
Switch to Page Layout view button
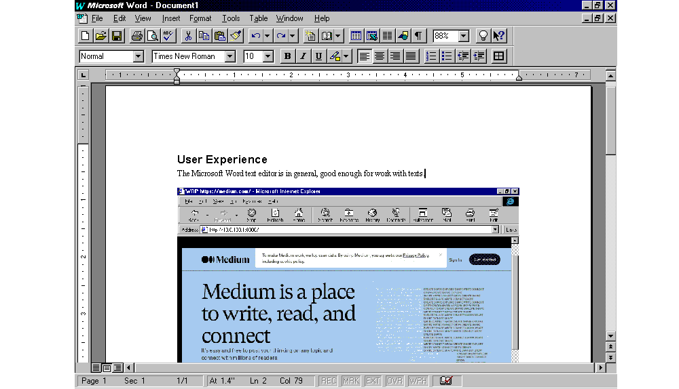[107, 368]
